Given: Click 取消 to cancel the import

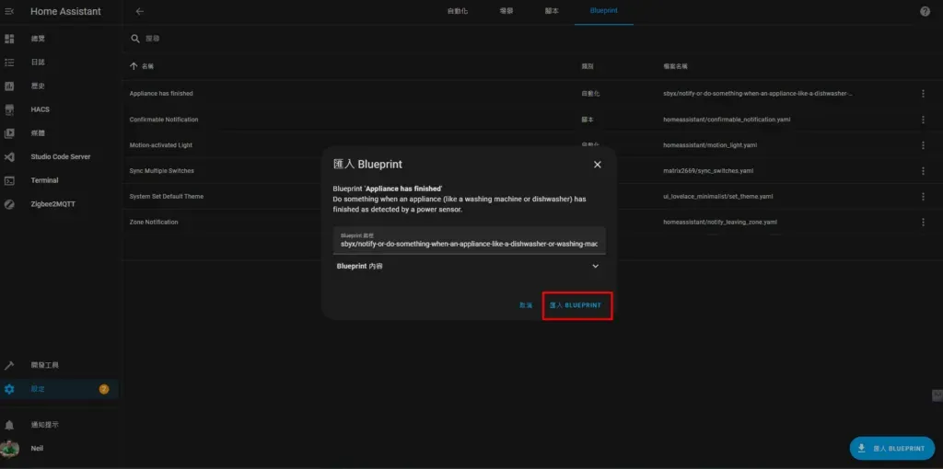Looking at the screenshot, I should (x=526, y=305).
